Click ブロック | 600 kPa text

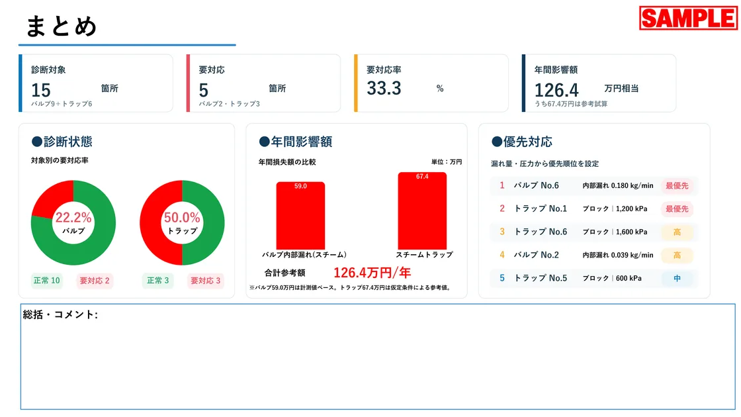pyautogui.click(x=612, y=278)
